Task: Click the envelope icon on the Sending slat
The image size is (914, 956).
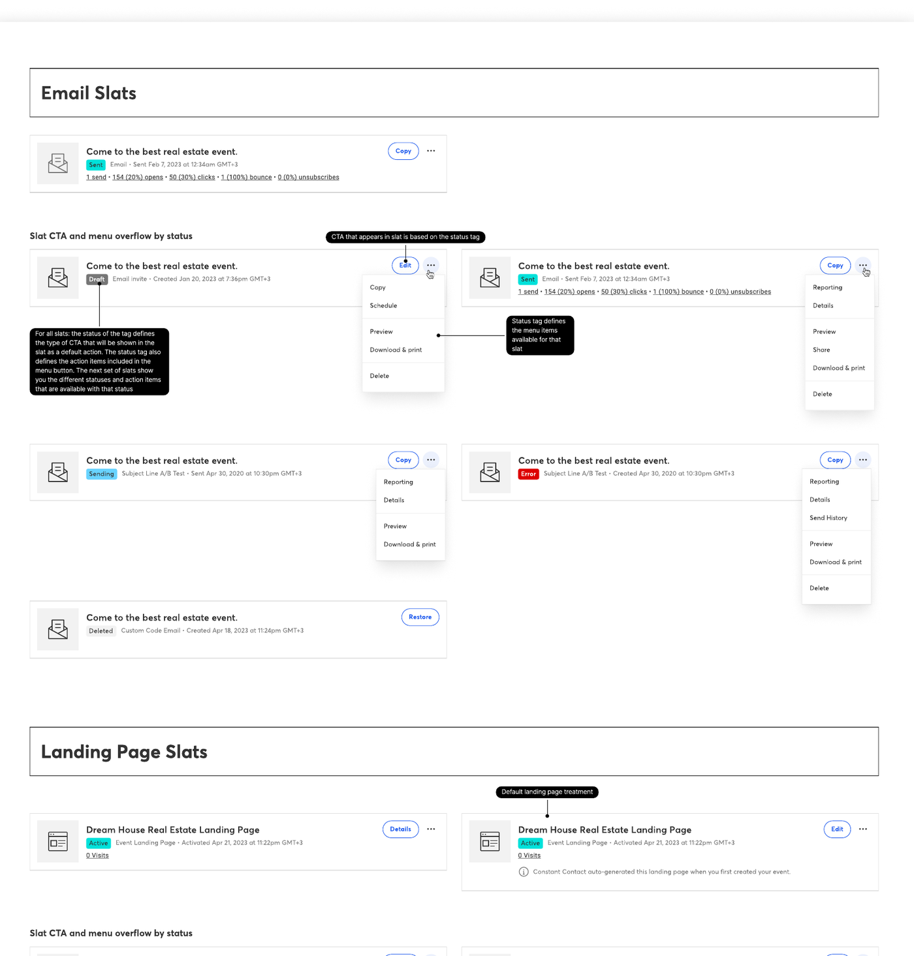Action: (58, 472)
